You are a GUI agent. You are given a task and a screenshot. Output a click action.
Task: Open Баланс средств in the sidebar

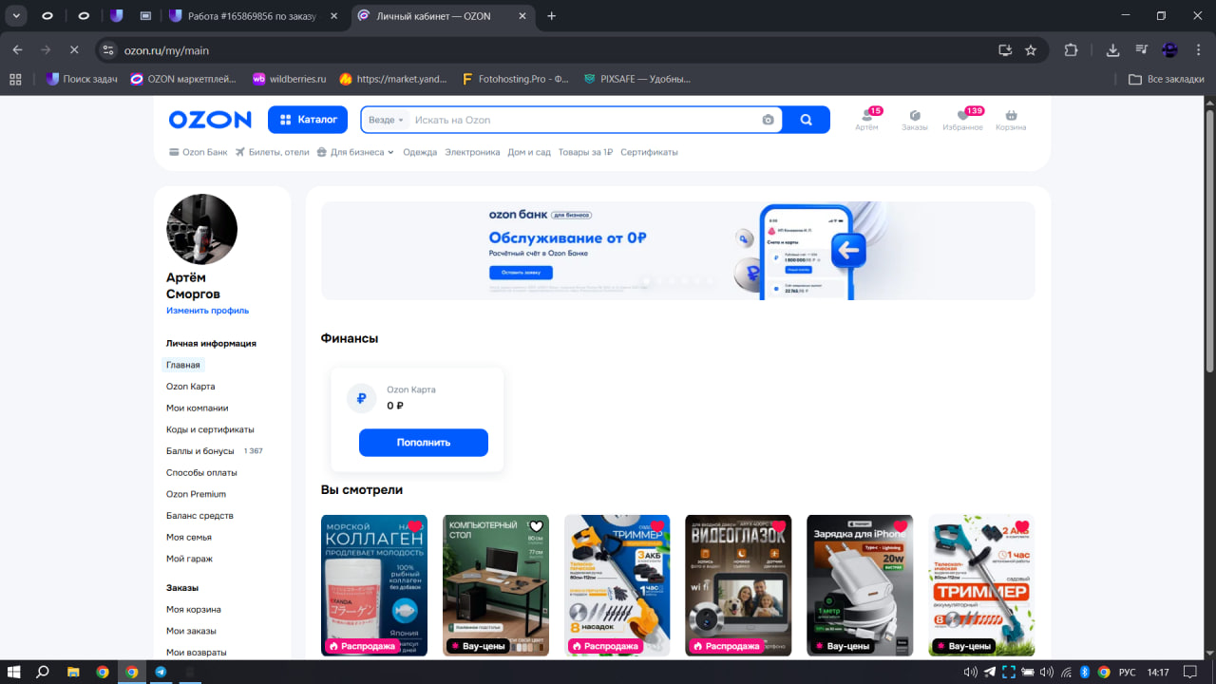(x=199, y=516)
